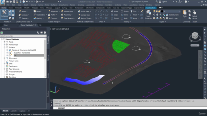This screenshot has height=116, width=207.
Task: Select Superficie Vialidad 02 surface
Action: coord(22,53)
